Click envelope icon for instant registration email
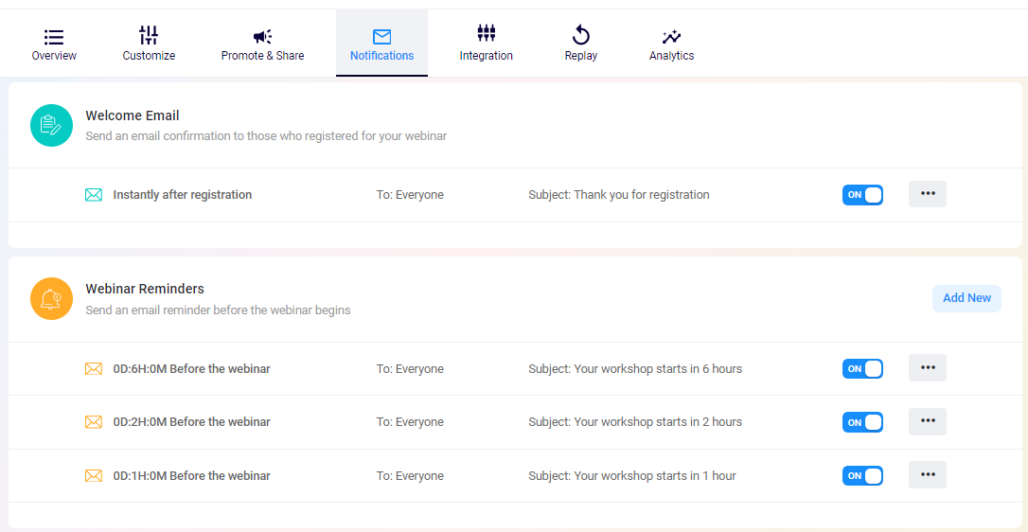This screenshot has height=532, width=1028. 94,195
